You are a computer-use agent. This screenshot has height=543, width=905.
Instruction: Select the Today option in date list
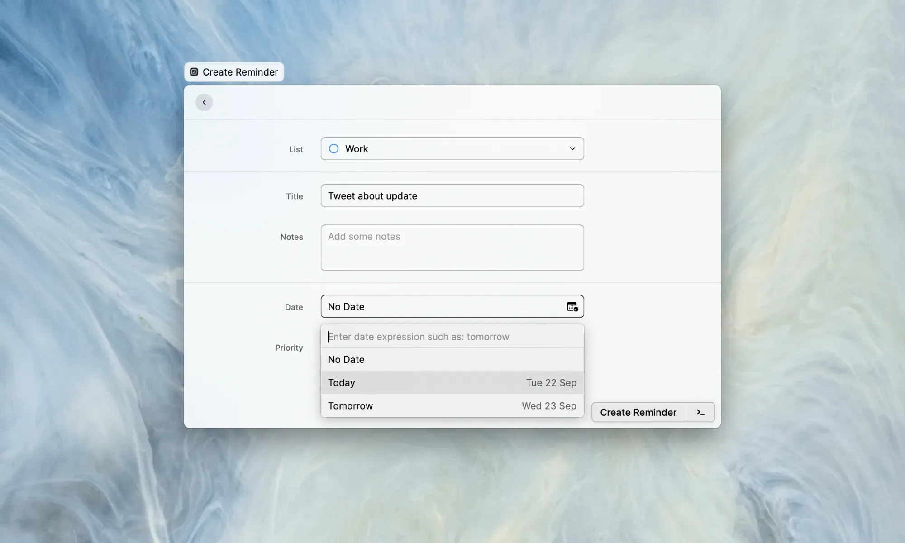pos(452,383)
